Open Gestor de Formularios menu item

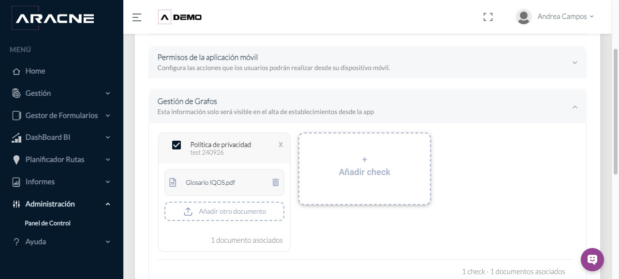(x=61, y=116)
